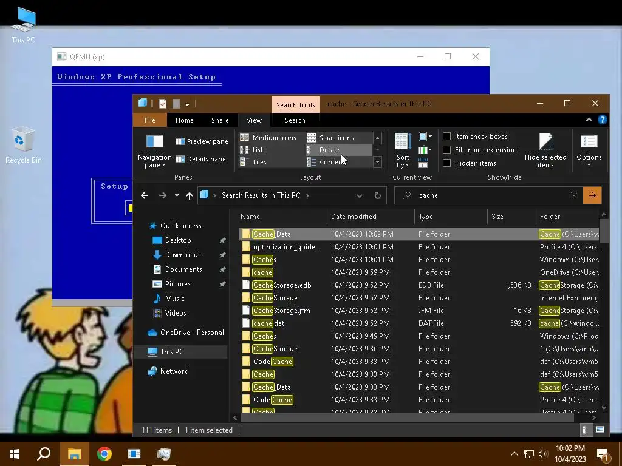
Task: Click the vertical scrollbar thumb
Action: 604,230
